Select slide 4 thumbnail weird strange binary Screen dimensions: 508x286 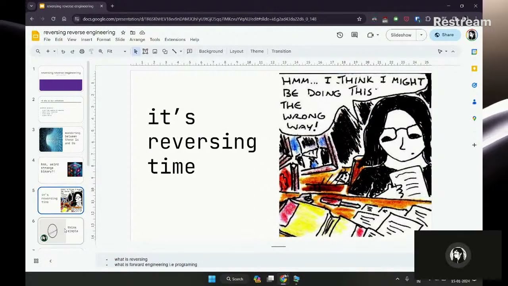tap(61, 170)
